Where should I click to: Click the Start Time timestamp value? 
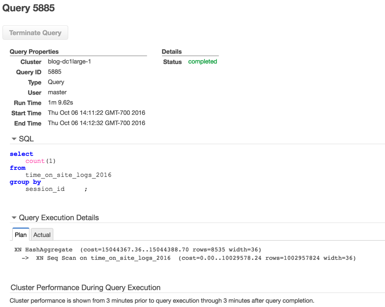coord(97,113)
